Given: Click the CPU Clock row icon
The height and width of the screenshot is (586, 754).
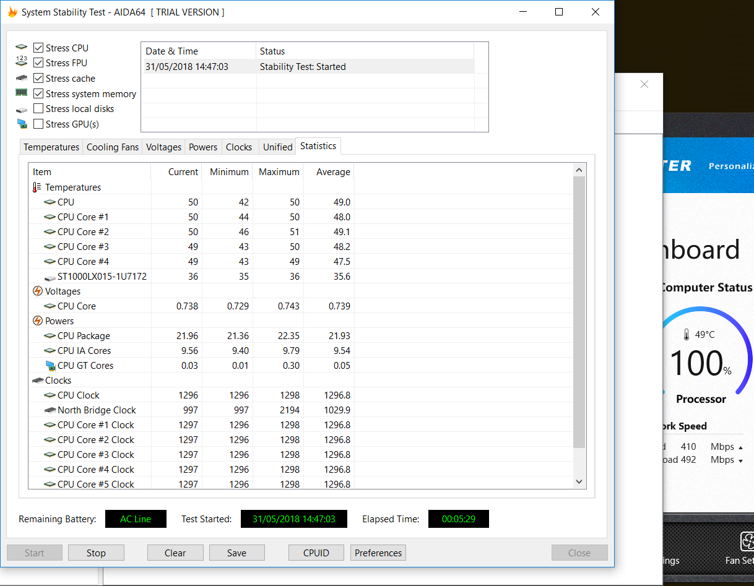Looking at the screenshot, I should click(50, 395).
